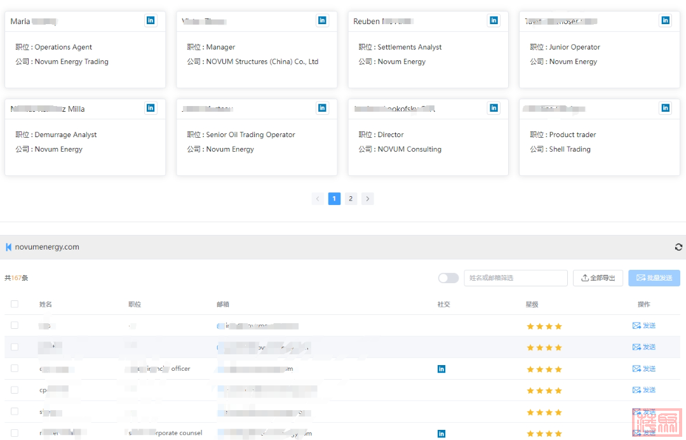Select checkbox in the corporate counsel row

click(15, 432)
